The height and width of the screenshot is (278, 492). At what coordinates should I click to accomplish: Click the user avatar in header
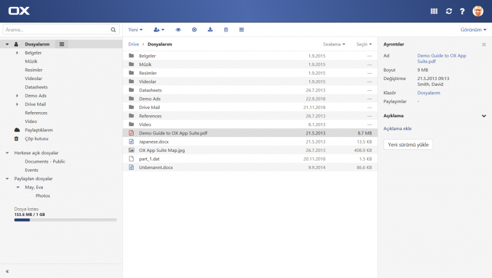[x=478, y=11]
